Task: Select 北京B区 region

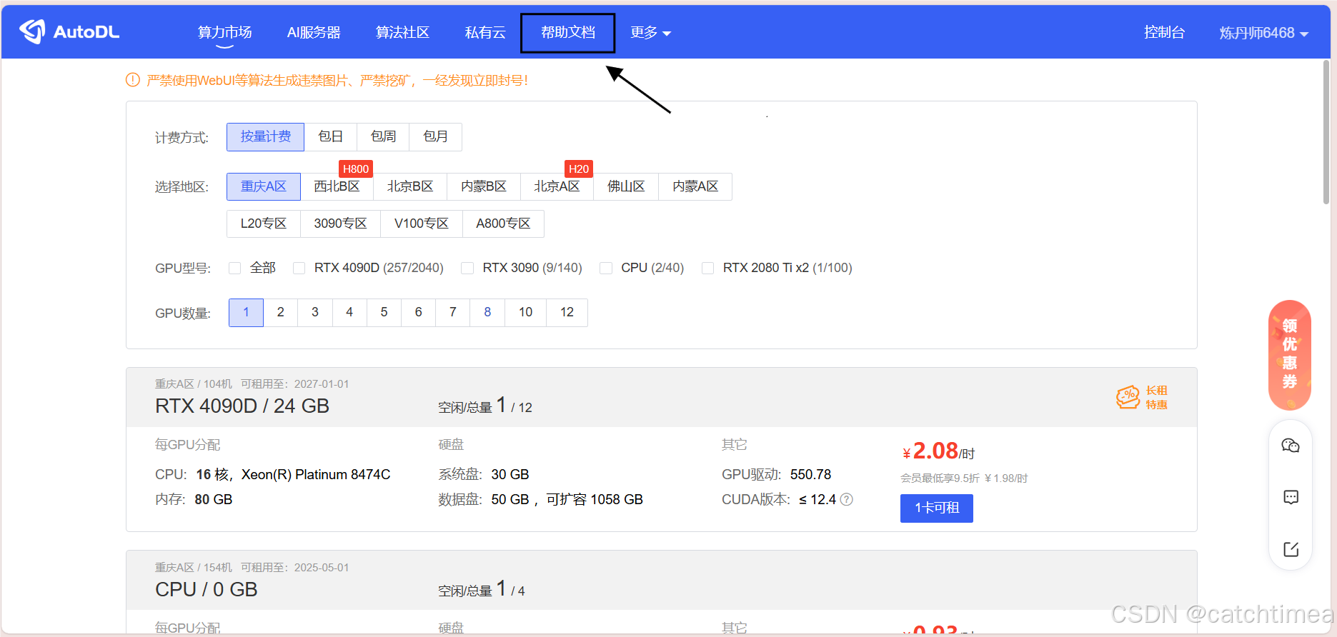Action: click(x=410, y=186)
